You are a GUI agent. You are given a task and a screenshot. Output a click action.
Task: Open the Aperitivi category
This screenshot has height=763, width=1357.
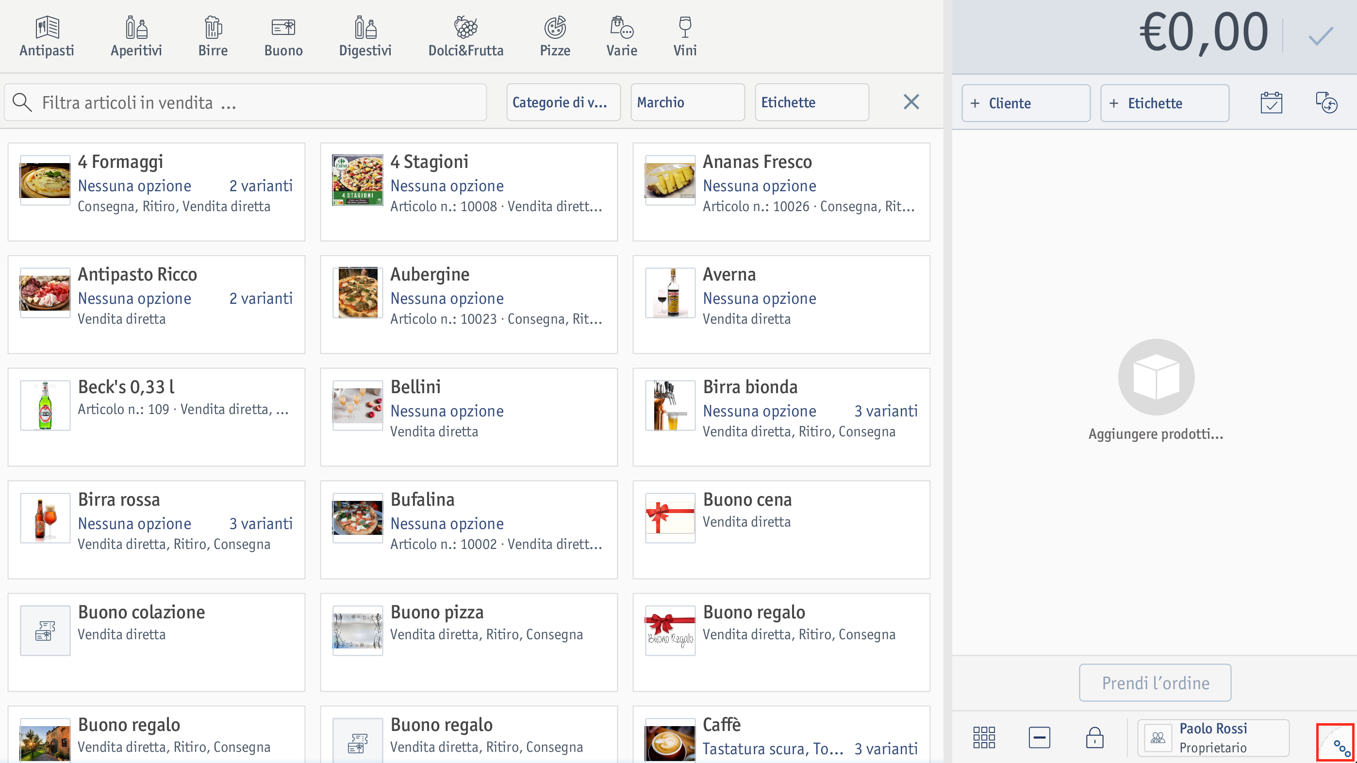[136, 36]
